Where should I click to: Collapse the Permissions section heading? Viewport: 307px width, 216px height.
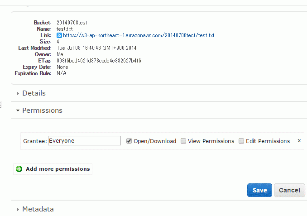(x=42, y=110)
